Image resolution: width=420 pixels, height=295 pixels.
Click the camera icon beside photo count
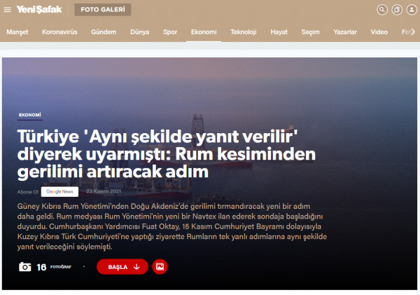(x=25, y=266)
